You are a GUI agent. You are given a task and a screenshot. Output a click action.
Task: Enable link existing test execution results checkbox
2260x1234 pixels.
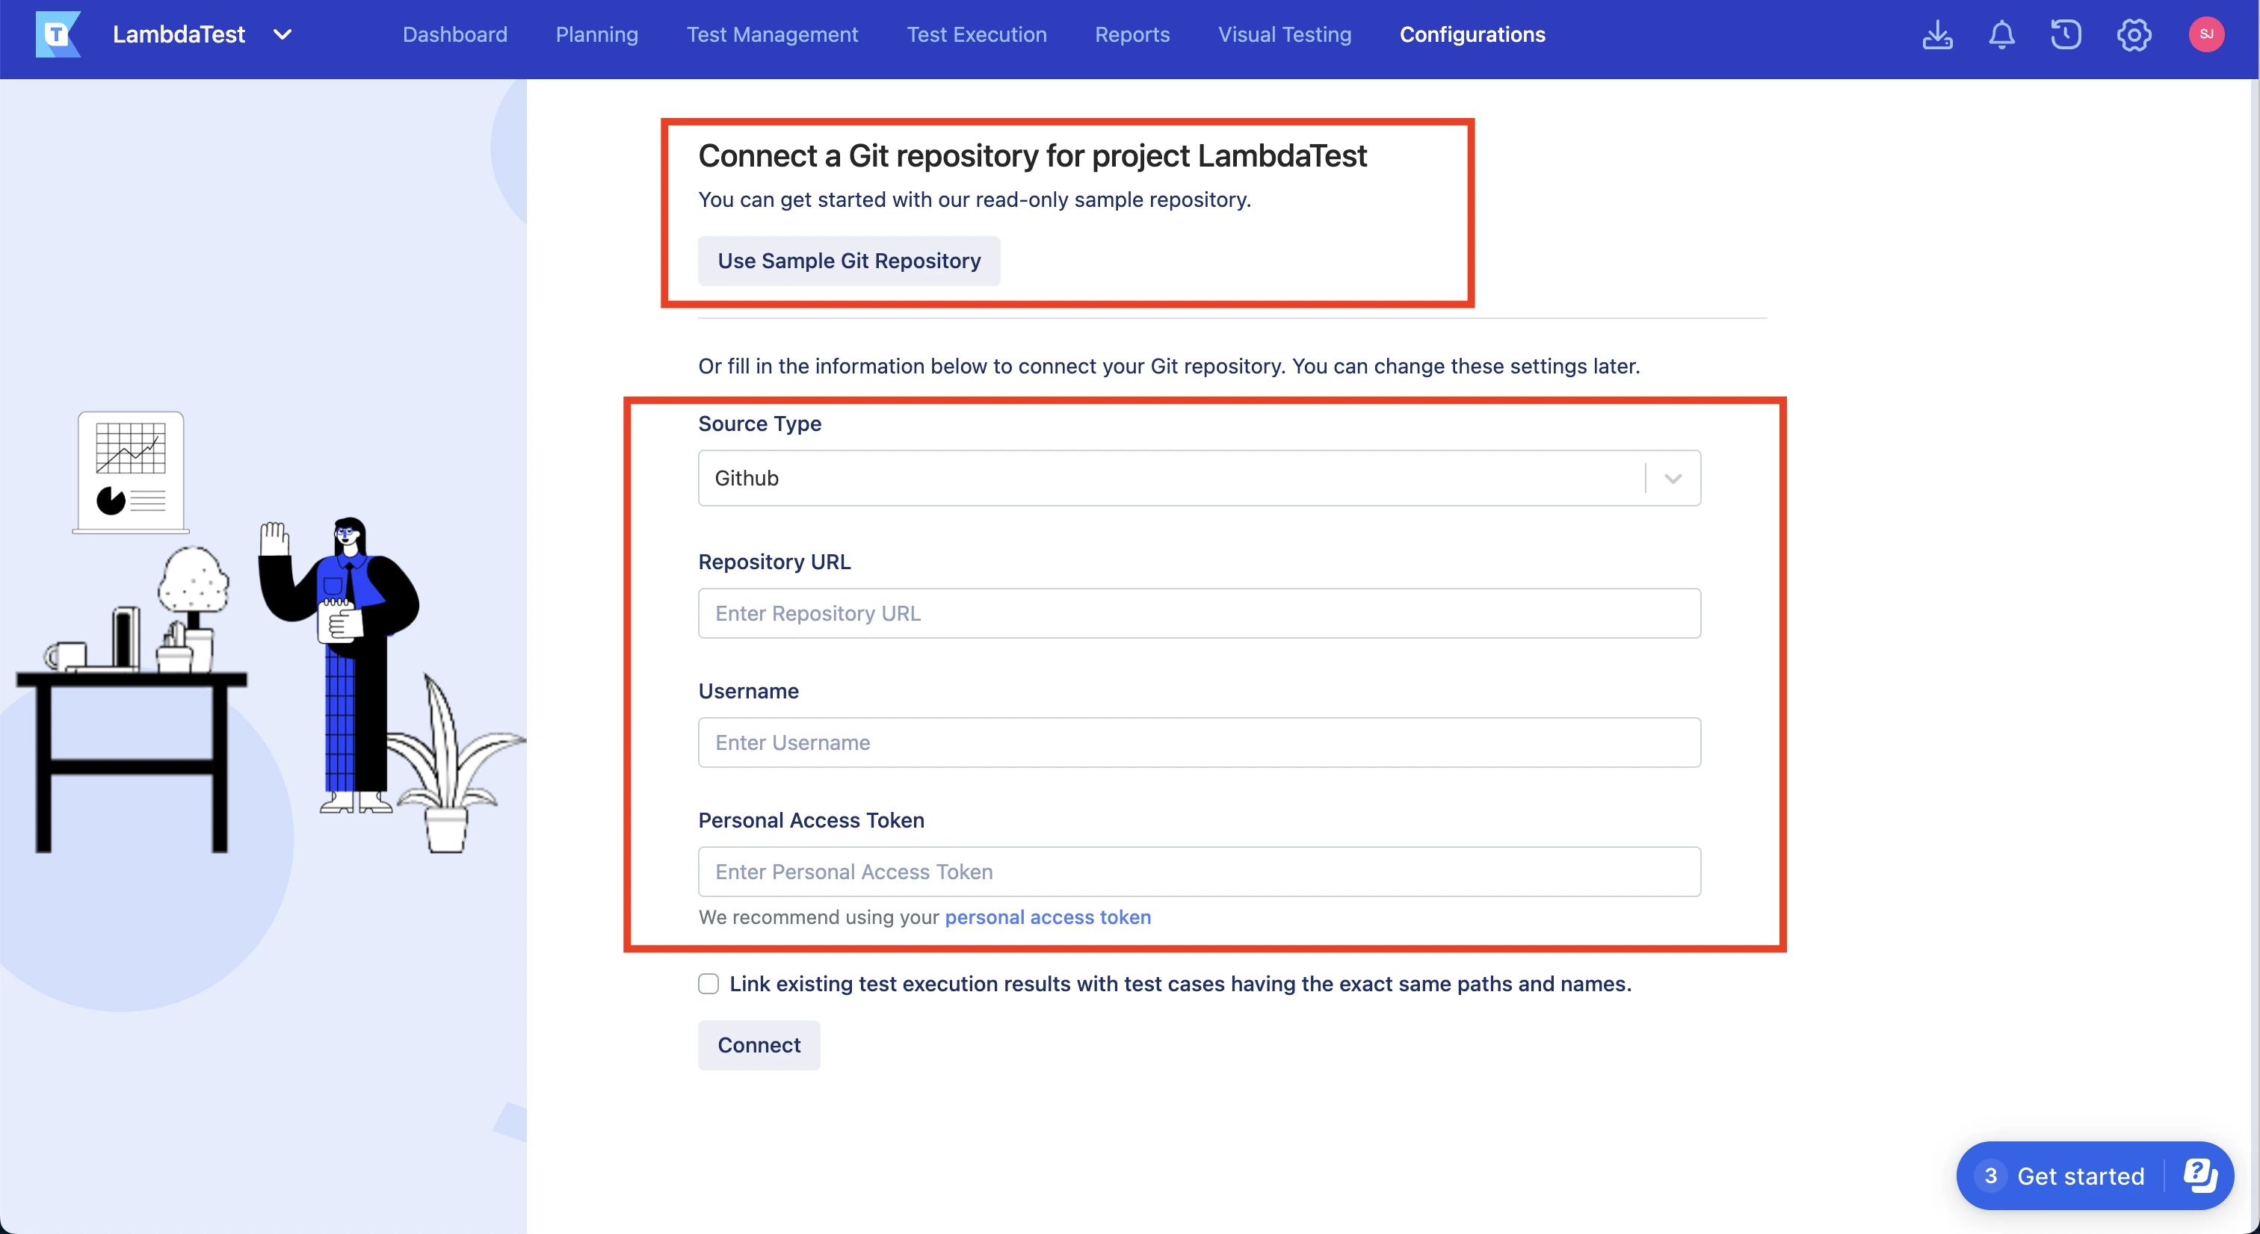click(708, 983)
